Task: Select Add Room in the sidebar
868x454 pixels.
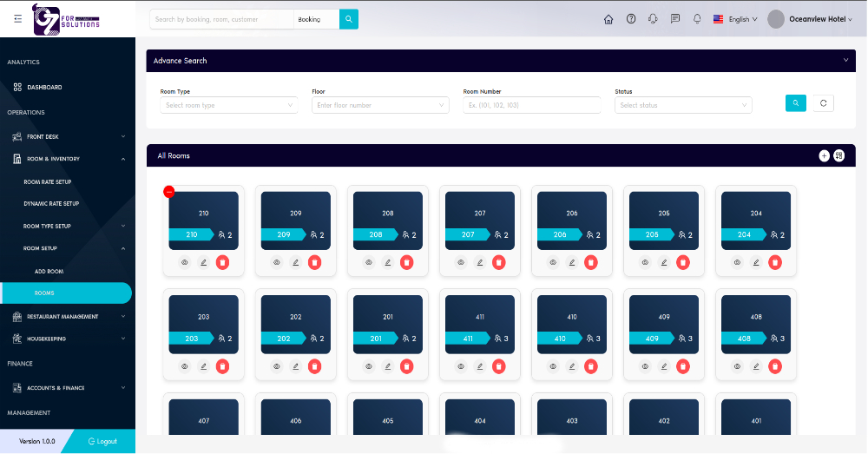Action: tap(49, 272)
